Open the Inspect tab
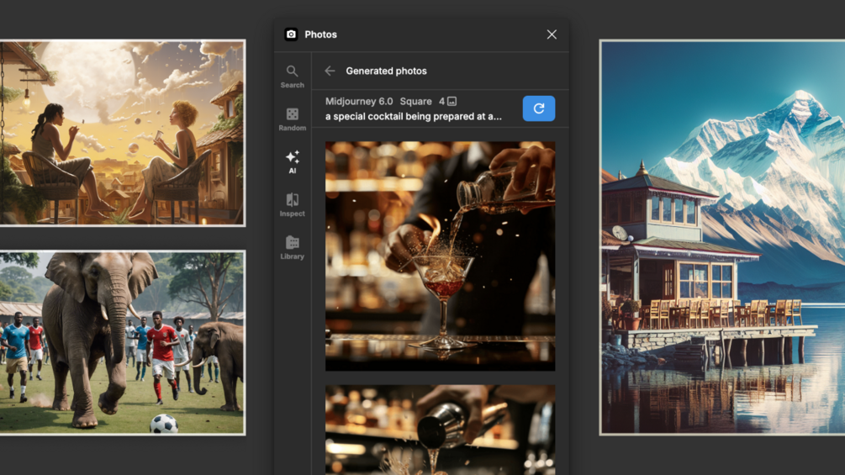 pos(292,205)
